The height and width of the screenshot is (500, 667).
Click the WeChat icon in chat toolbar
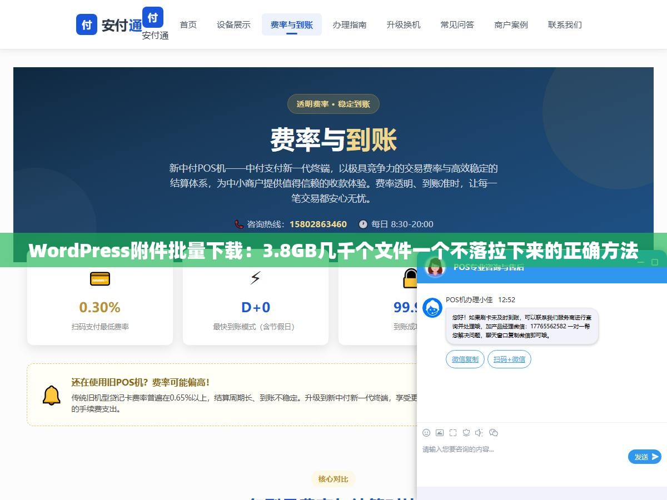(x=494, y=433)
